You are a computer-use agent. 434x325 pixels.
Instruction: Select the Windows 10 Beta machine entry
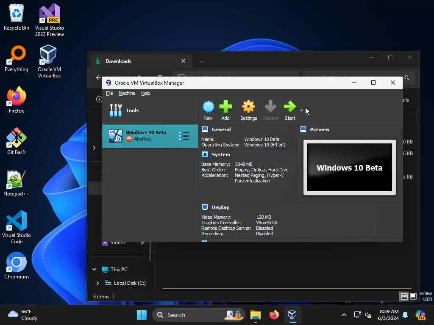click(x=150, y=136)
